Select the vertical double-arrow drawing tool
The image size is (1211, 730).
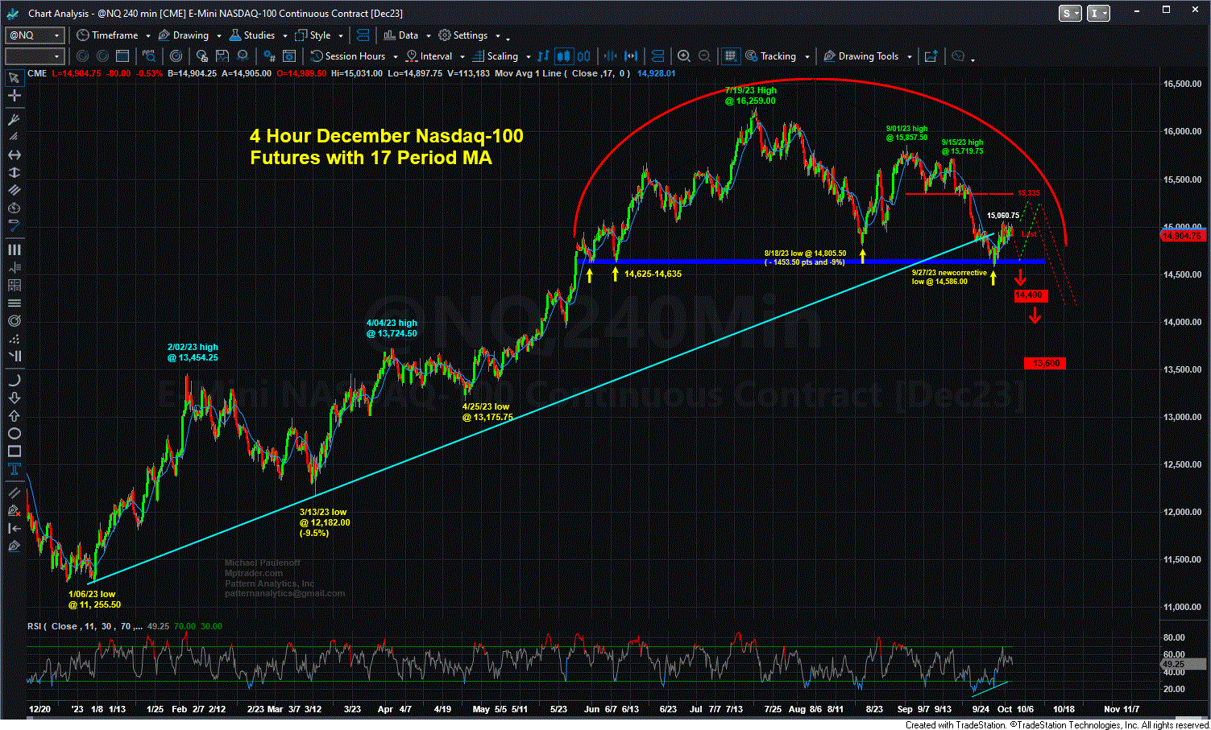pyautogui.click(x=13, y=172)
